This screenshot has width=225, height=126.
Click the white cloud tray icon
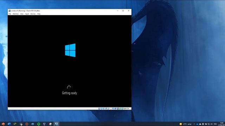pyautogui.click(x=200, y=124)
